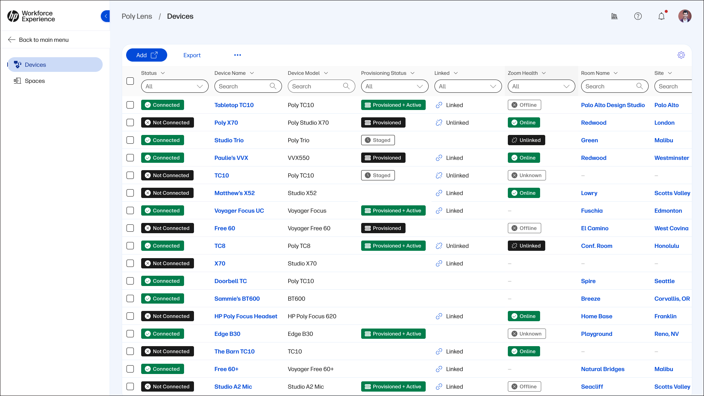The width and height of the screenshot is (704, 396).
Task: Open notifications bell icon
Action: pyautogui.click(x=661, y=16)
